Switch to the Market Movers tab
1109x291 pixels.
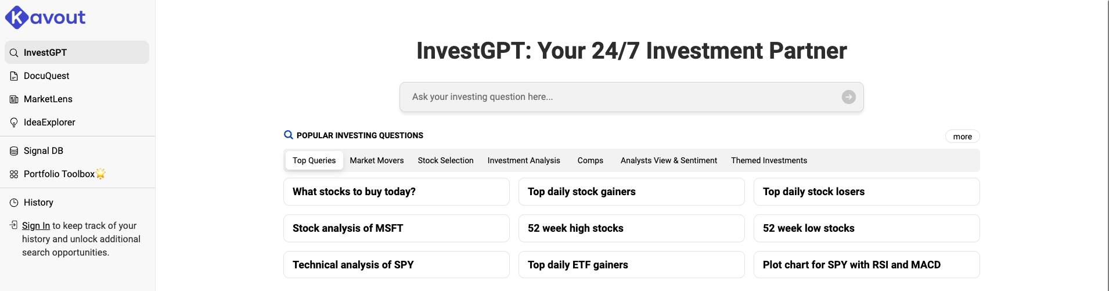click(x=376, y=160)
